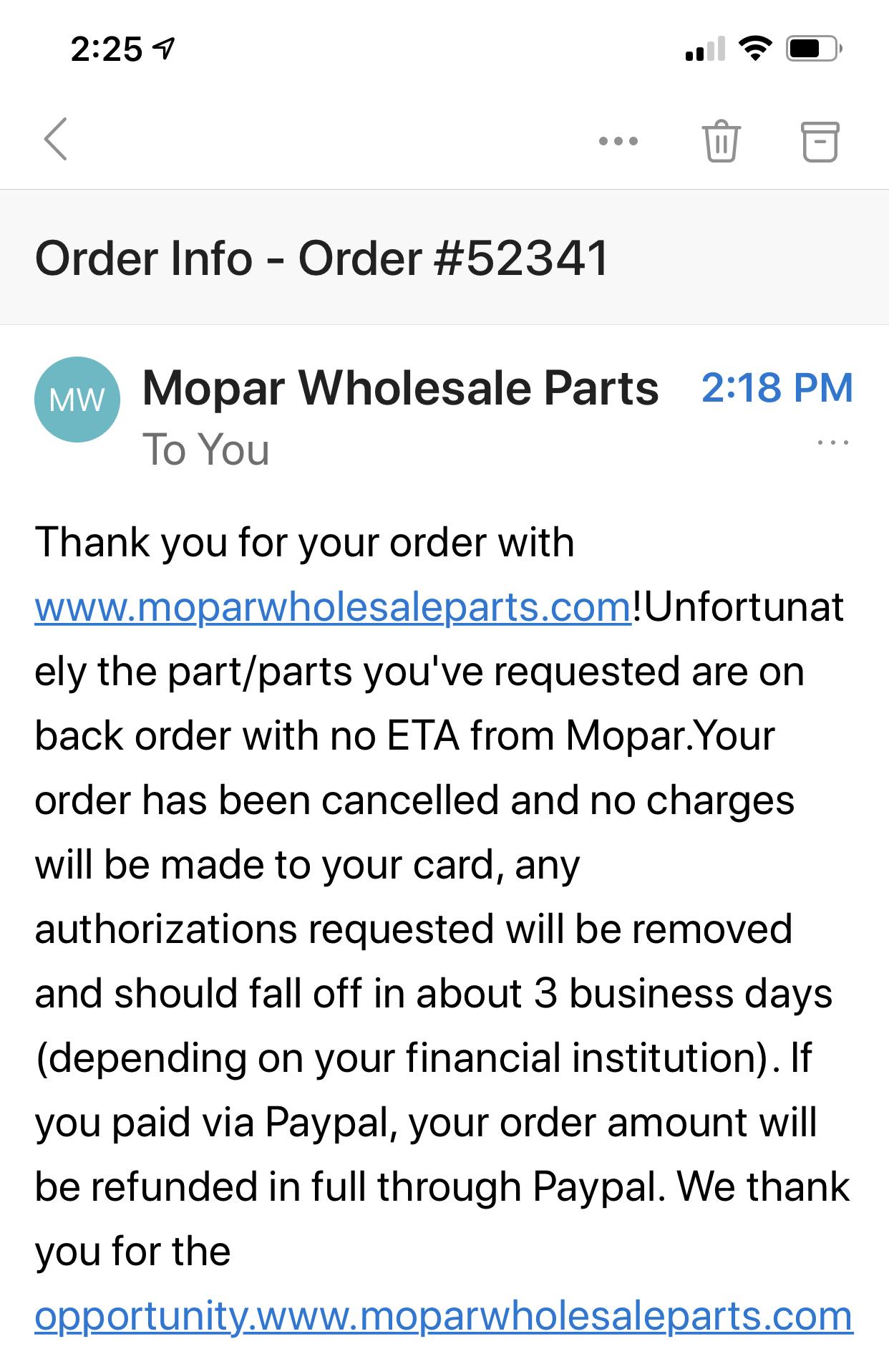889x1359 pixels.
Task: Archive this email using the box icon
Action: (819, 141)
